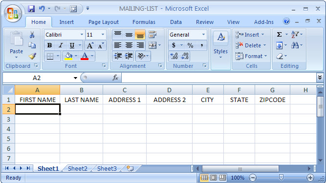Align text to middle of cell
This screenshot has height=183, width=326.
click(x=129, y=35)
